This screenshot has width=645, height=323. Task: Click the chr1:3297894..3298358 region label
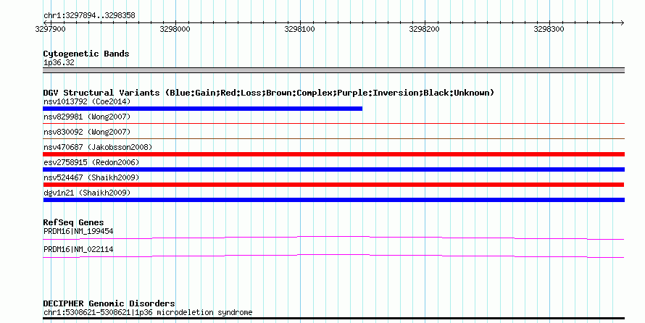(89, 15)
